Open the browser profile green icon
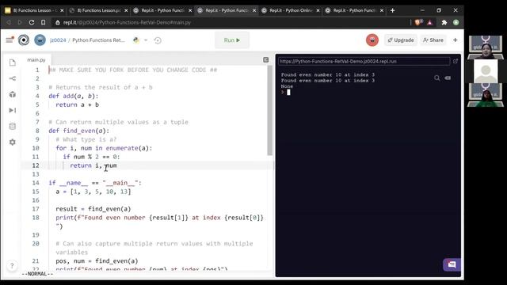This screenshot has width=507, height=285. pyautogui.click(x=456, y=22)
